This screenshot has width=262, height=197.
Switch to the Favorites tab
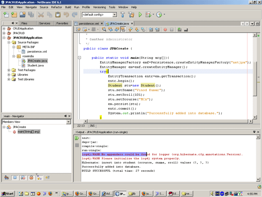(x=62, y=23)
